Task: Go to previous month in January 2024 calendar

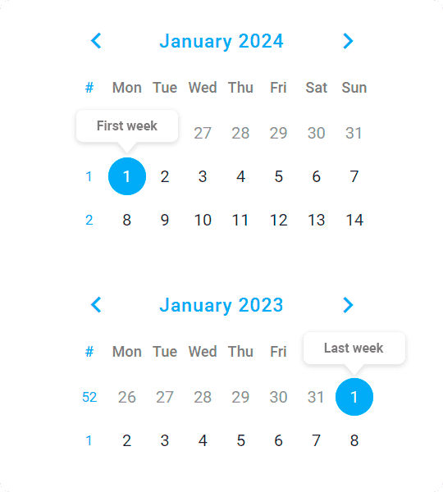Action: click(x=96, y=41)
